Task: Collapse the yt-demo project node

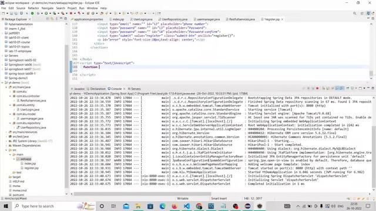Action: (2, 83)
